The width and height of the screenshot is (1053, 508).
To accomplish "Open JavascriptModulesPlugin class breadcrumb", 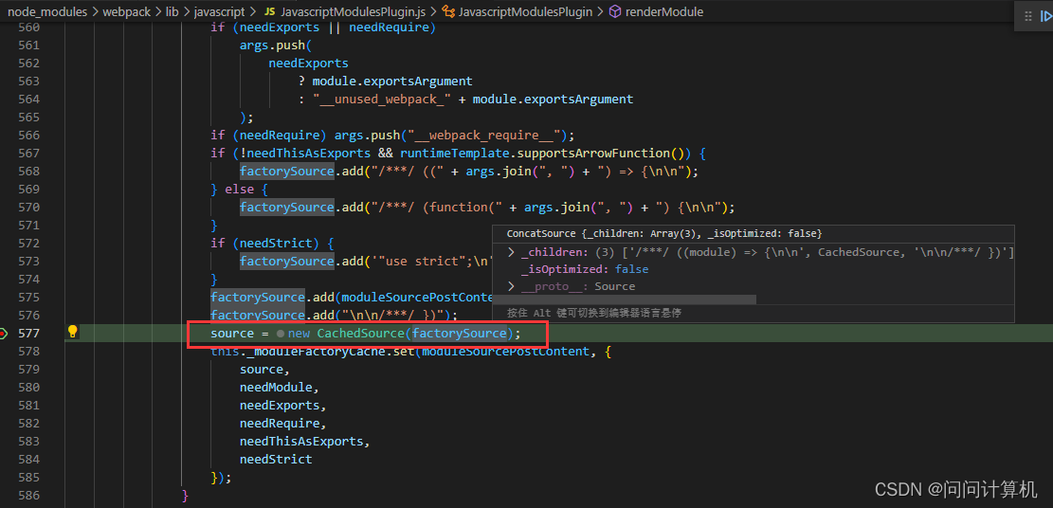I will click(526, 11).
